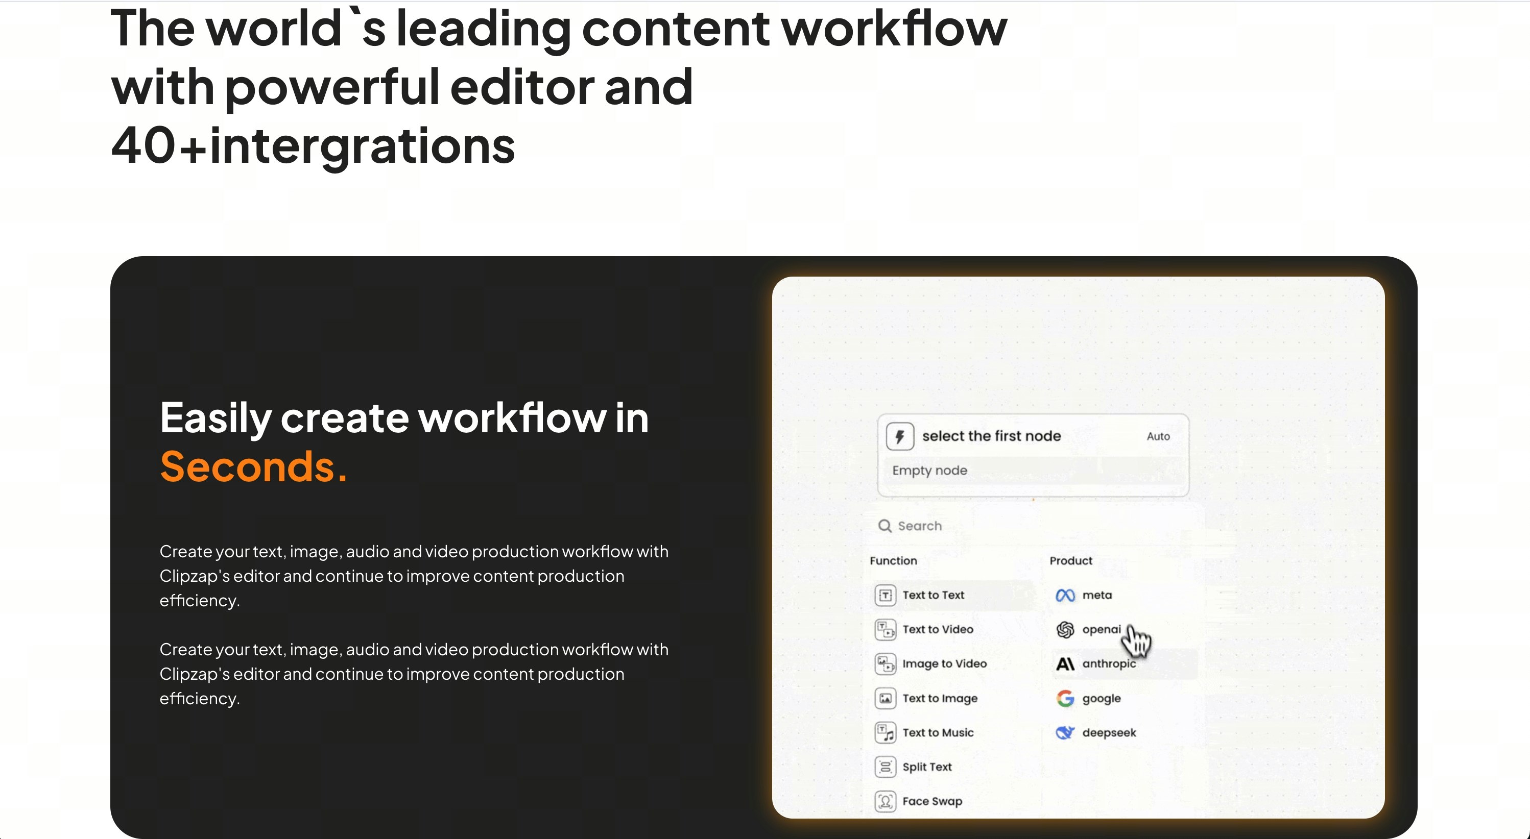Open the Face Swap function icon
Image resolution: width=1530 pixels, height=839 pixels.
[x=884, y=800]
